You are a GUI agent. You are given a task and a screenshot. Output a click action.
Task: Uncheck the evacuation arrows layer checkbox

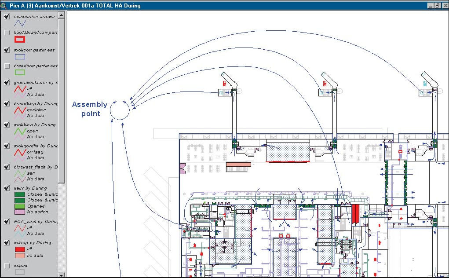coord(7,17)
